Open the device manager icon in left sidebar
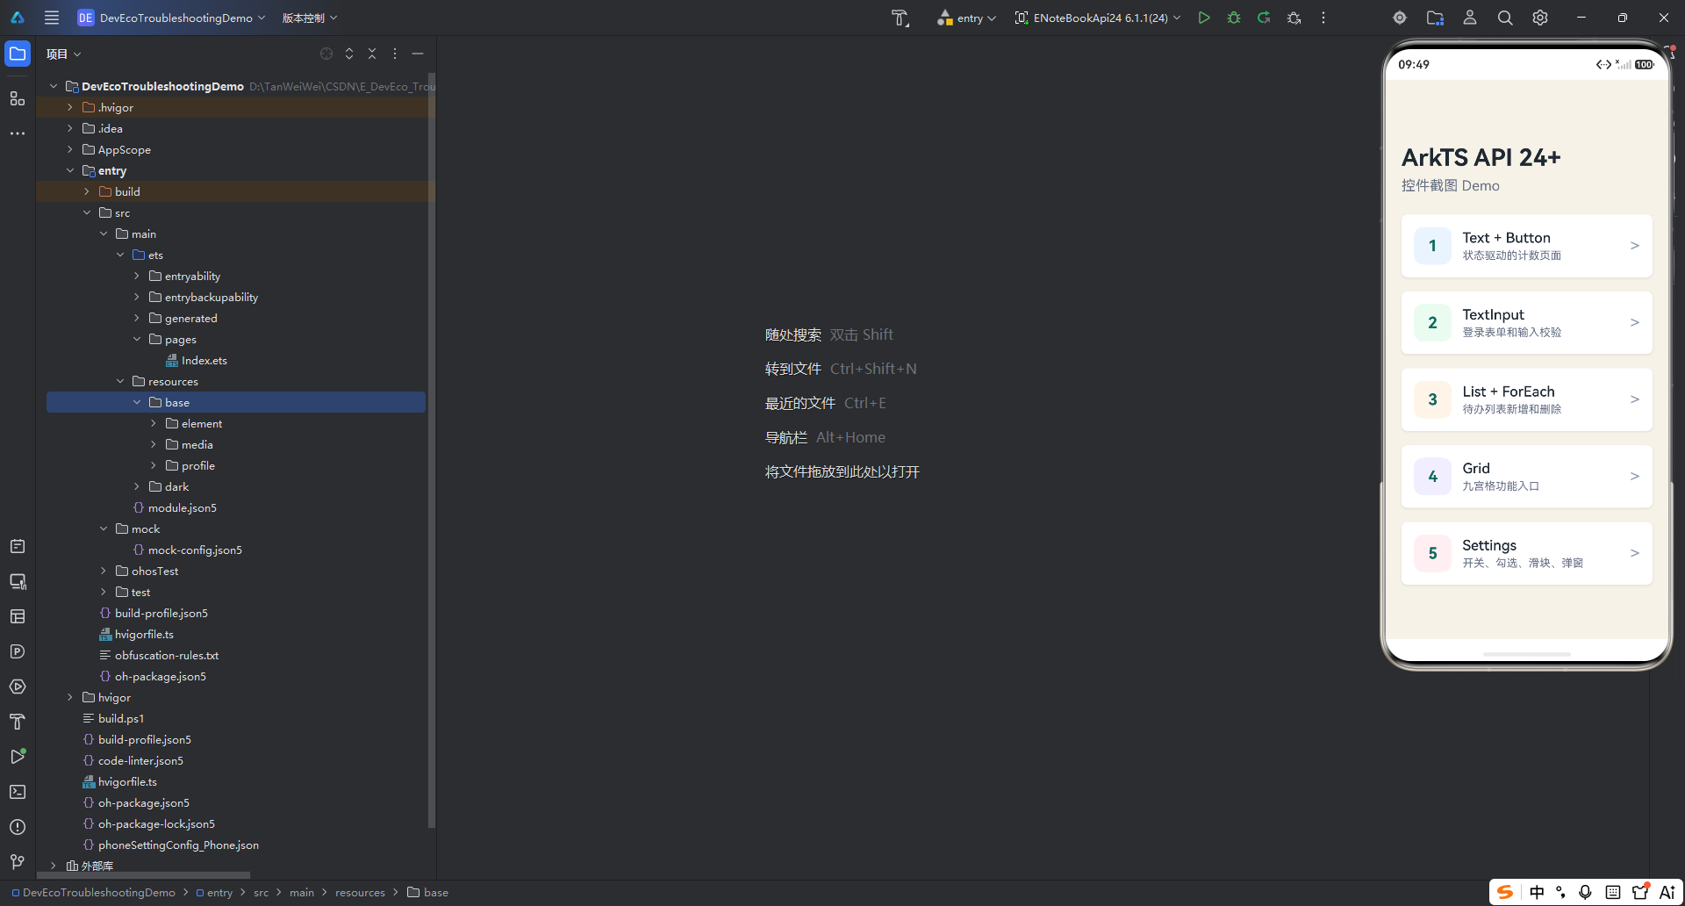 click(x=18, y=581)
